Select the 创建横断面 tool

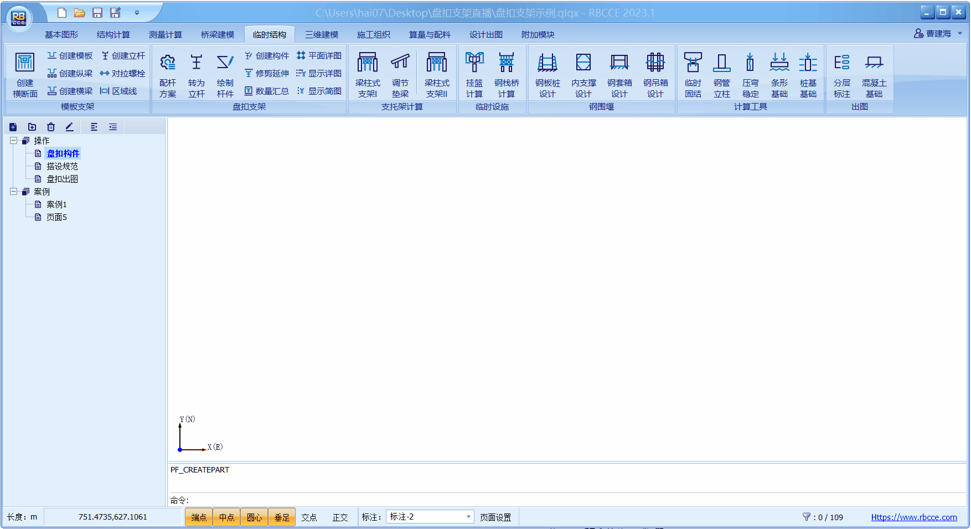coord(24,74)
